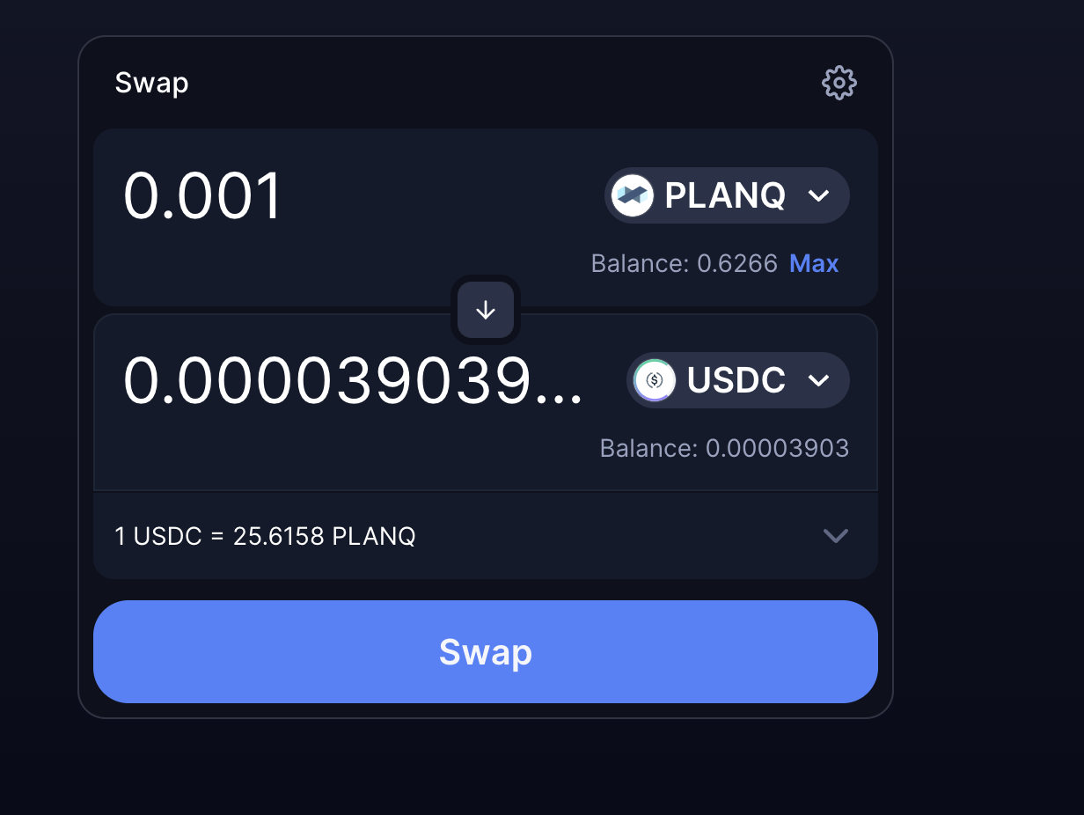Flip swap direction with the down arrow
This screenshot has width=1084, height=815.
click(486, 310)
